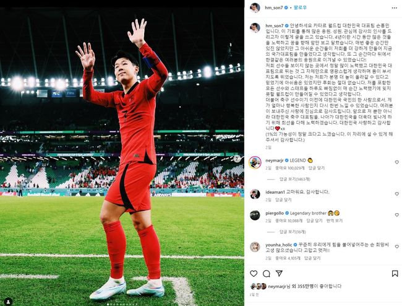Screen dimensions: 402x306
Task: Open hm_son7 profile from header username
Action: 274,7
